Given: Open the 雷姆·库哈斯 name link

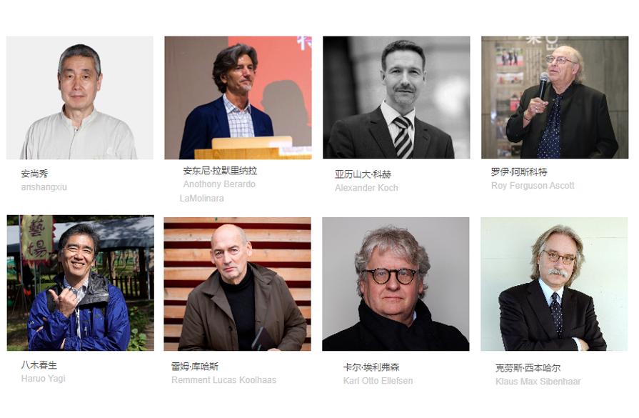Looking at the screenshot, I should tap(195, 367).
